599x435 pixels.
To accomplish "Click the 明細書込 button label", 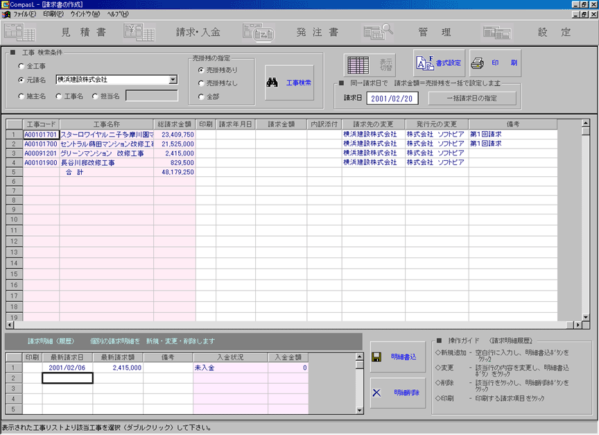I will click(x=403, y=357).
